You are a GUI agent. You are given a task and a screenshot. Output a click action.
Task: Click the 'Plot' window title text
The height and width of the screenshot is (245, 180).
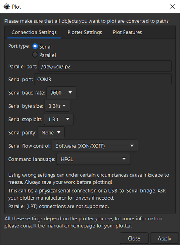(x=16, y=7)
